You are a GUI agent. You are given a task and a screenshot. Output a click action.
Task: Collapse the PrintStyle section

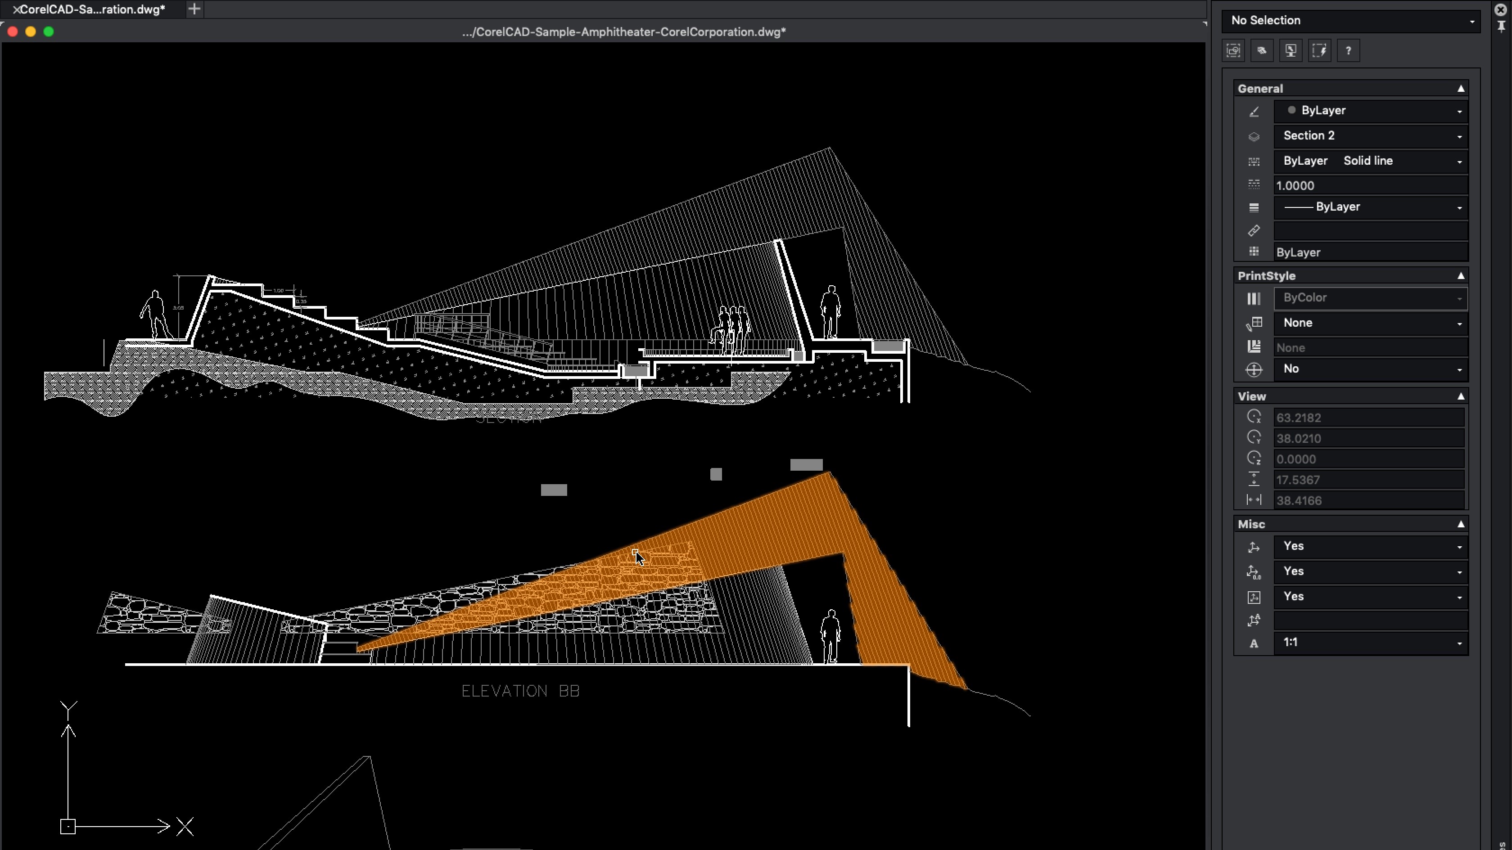coord(1460,276)
